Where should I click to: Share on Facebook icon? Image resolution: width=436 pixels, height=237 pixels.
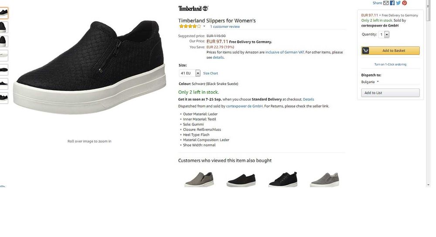click(x=392, y=3)
